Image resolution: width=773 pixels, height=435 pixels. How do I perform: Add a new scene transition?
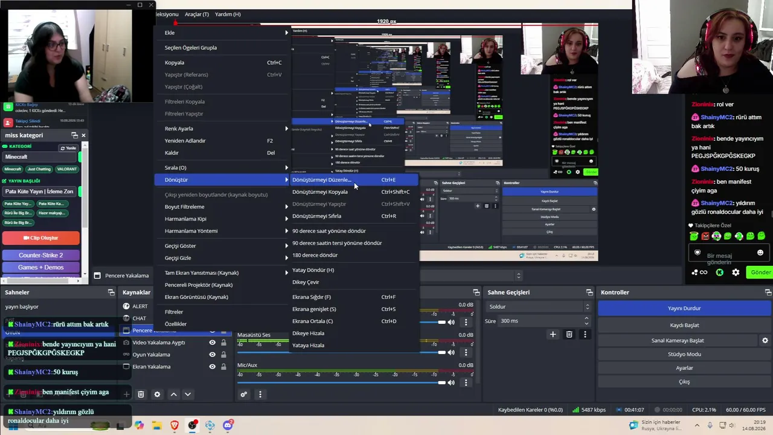tap(553, 334)
